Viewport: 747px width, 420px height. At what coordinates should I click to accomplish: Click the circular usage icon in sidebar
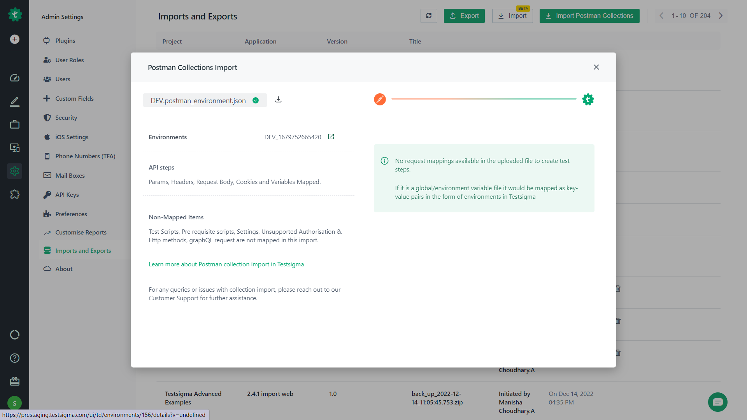coord(15,335)
